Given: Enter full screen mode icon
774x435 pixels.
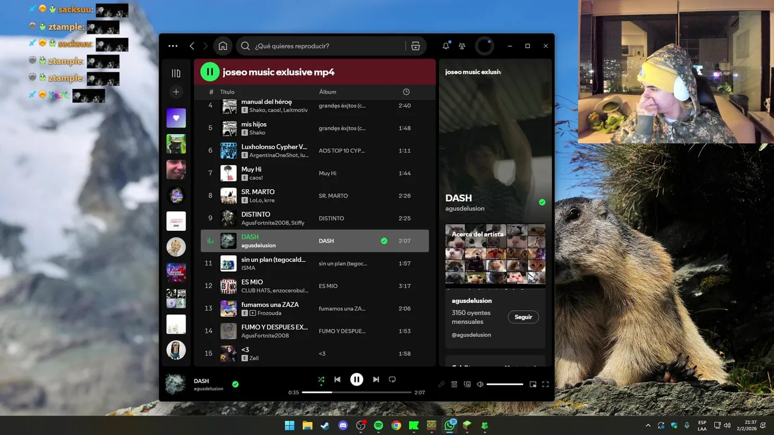Looking at the screenshot, I should click(x=545, y=384).
